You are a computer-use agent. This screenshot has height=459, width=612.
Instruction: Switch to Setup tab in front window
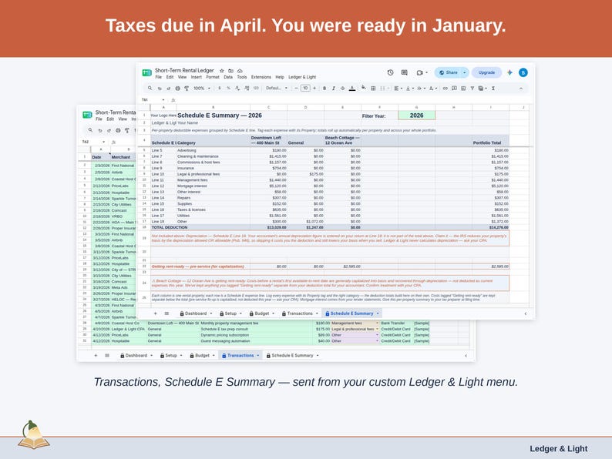230,313
